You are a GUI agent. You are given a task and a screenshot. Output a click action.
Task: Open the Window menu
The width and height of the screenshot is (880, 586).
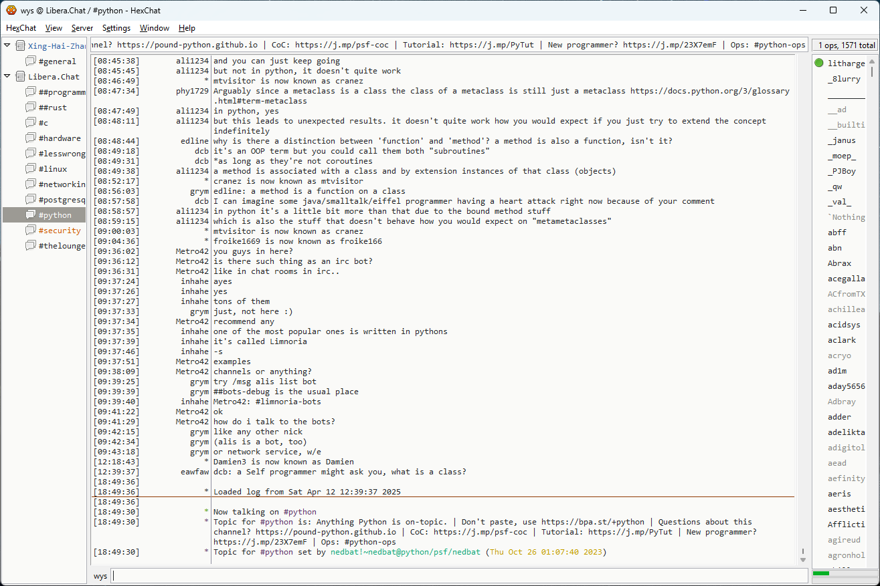[154, 28]
